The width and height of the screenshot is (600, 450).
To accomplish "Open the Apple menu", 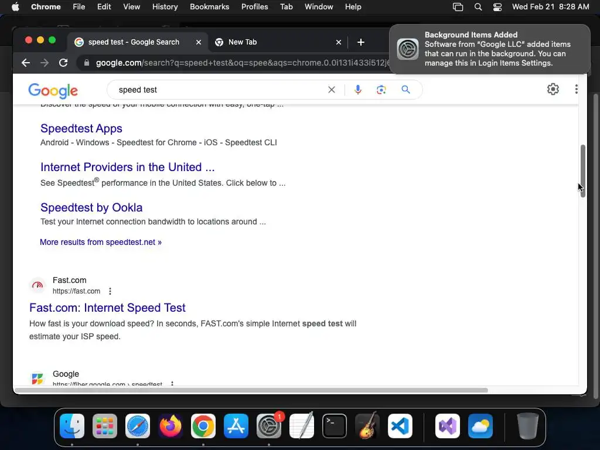I will tap(15, 7).
